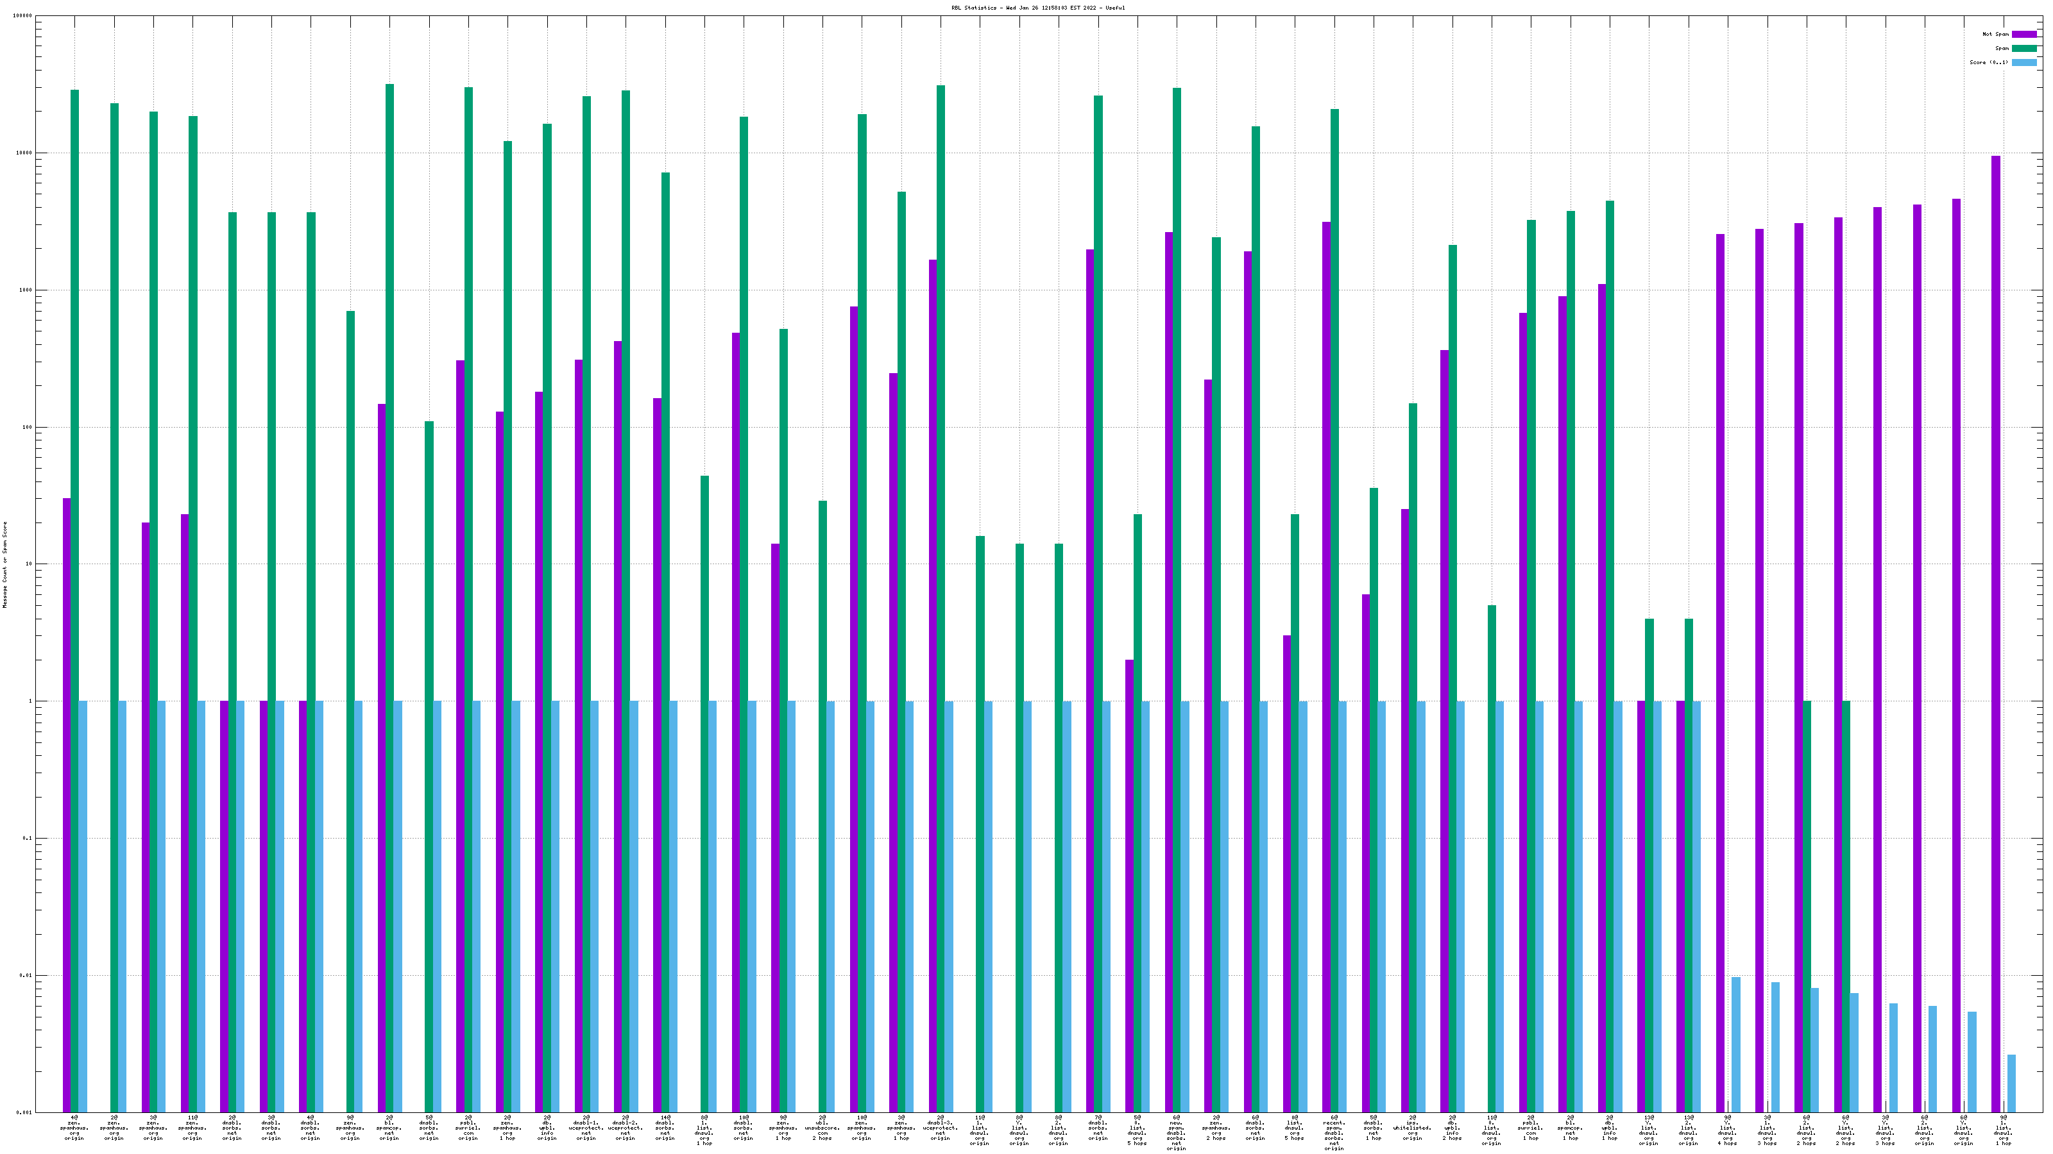The image size is (2053, 1154).
Task: Click the purple bar above first zen.spamhaus.org label
Action: pos(67,796)
